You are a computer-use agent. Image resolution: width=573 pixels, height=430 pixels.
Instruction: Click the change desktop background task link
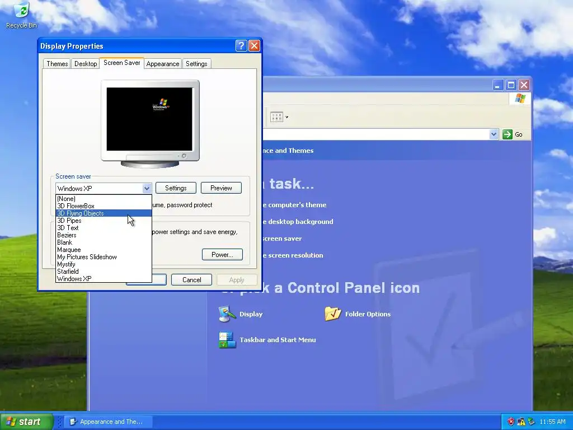[x=298, y=222]
